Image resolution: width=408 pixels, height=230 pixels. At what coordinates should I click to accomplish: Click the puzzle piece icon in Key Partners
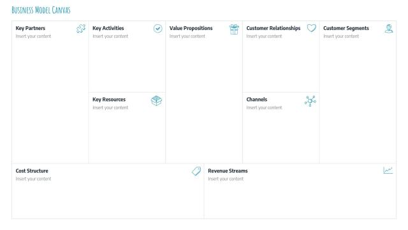81,28
